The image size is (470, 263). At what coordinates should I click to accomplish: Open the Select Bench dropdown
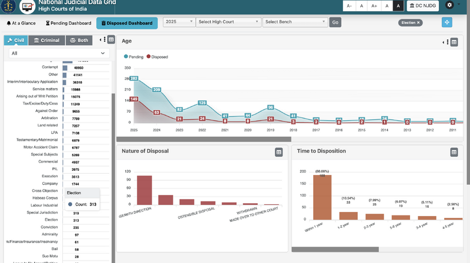(295, 22)
